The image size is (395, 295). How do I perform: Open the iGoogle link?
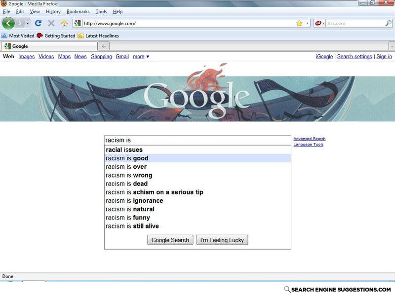[x=324, y=57]
